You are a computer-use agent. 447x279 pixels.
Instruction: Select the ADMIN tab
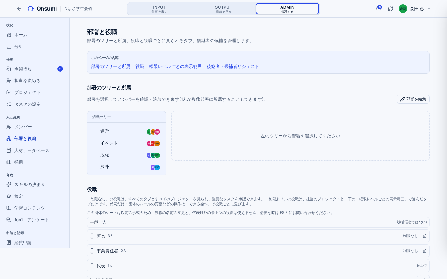click(287, 9)
